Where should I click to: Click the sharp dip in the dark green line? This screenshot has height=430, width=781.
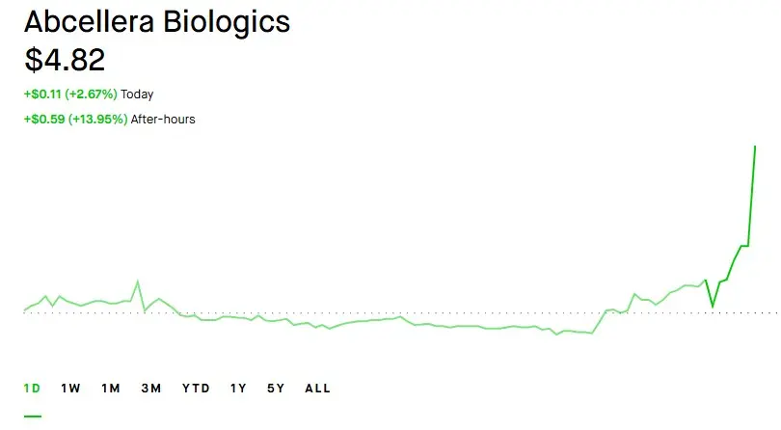tap(713, 306)
